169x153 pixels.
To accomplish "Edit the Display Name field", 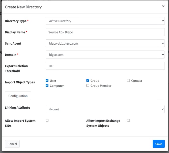I will tap(105, 32).
